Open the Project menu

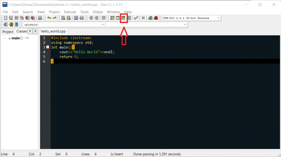[54, 12]
